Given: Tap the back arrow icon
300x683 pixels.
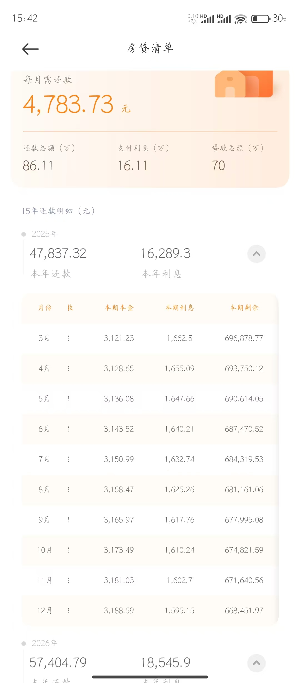Looking at the screenshot, I should point(30,49).
